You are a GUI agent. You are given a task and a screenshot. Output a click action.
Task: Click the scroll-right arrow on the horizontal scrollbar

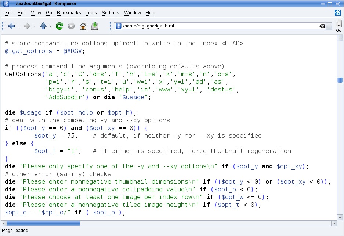tap(334, 223)
